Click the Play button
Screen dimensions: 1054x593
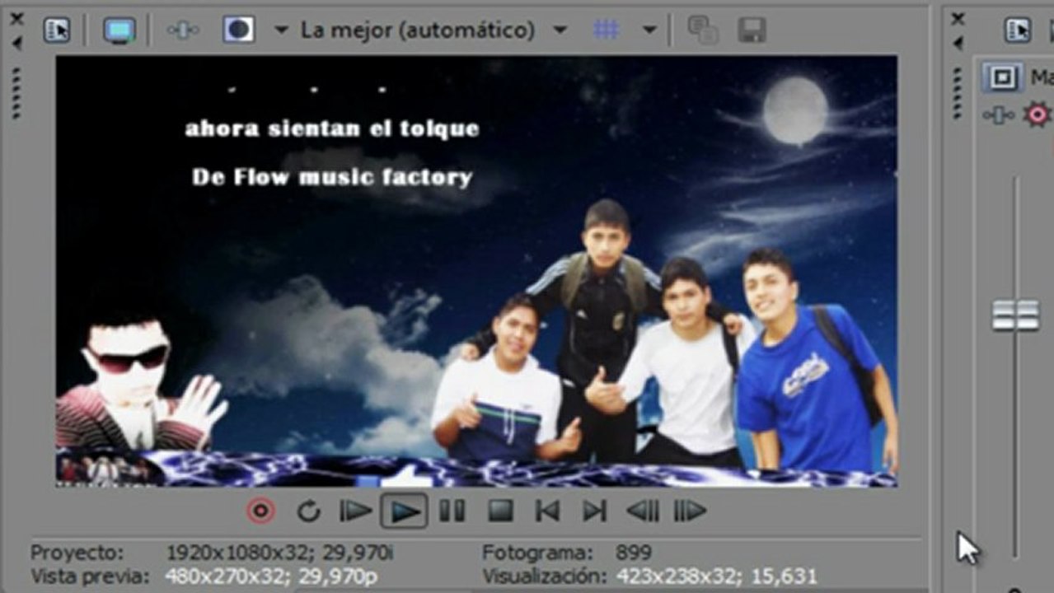click(404, 511)
